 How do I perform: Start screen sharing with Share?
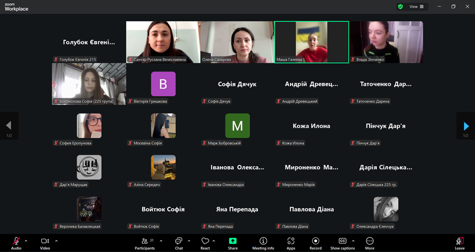coord(233,243)
